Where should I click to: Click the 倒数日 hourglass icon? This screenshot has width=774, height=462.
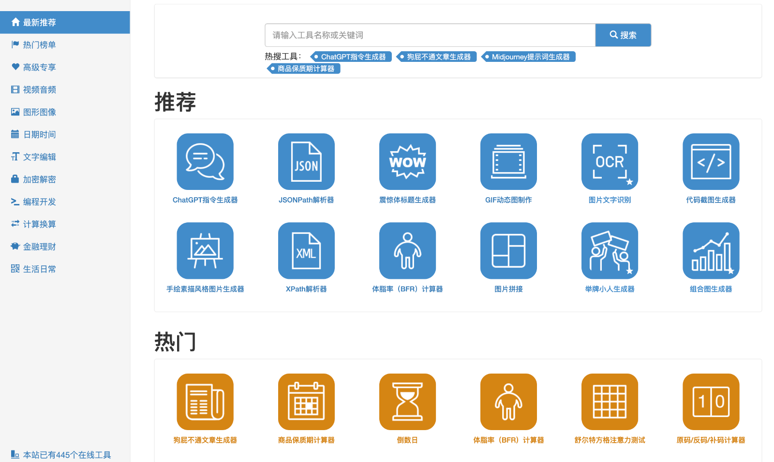tap(407, 402)
